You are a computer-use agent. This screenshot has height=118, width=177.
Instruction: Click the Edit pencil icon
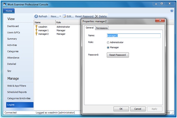tap(64, 16)
